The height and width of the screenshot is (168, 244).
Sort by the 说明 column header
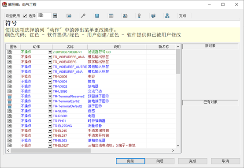coord(117,47)
